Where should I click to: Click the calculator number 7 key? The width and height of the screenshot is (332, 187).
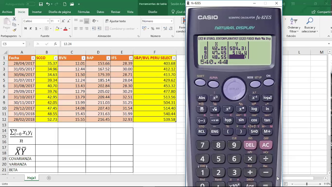[x=202, y=145]
